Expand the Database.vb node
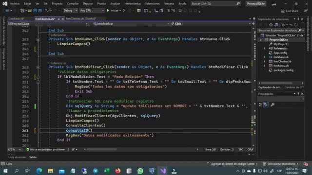 click(x=264, y=57)
